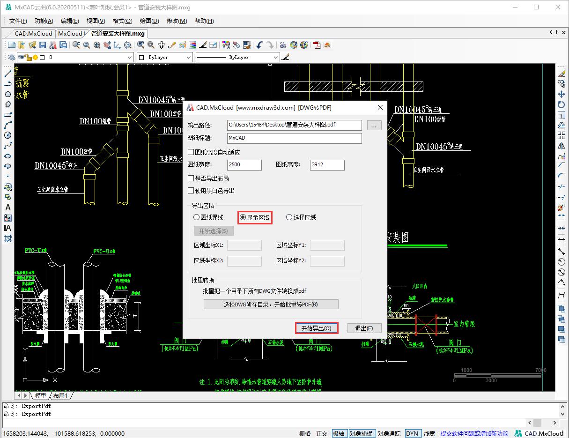Open the ByLayer color dropdown
This screenshot has width=569, height=438.
coord(189,57)
